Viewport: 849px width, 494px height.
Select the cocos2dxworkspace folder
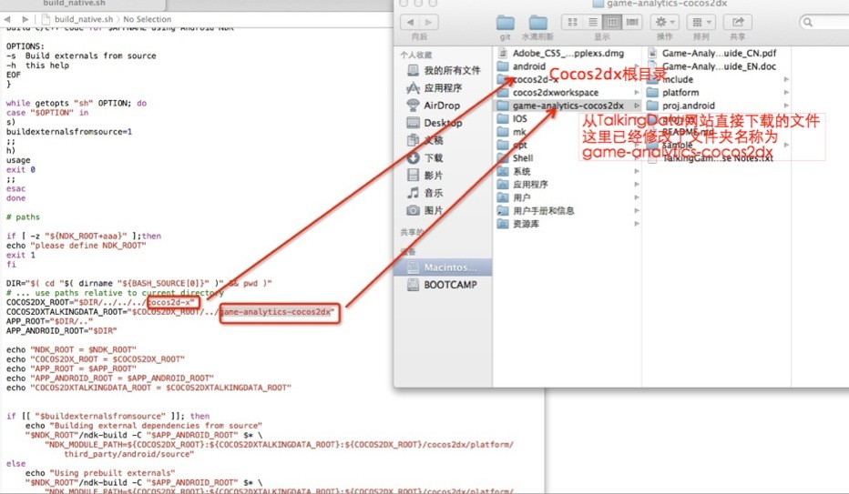[x=567, y=93]
